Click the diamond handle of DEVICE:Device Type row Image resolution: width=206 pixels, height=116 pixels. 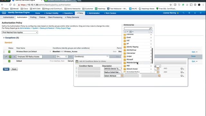tap(77, 68)
